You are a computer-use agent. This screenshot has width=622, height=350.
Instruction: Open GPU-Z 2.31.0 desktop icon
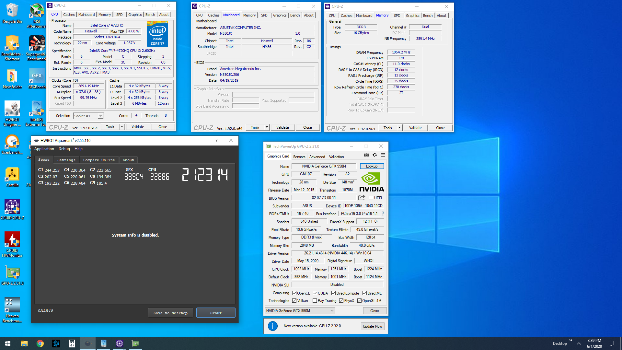pyautogui.click(x=12, y=276)
